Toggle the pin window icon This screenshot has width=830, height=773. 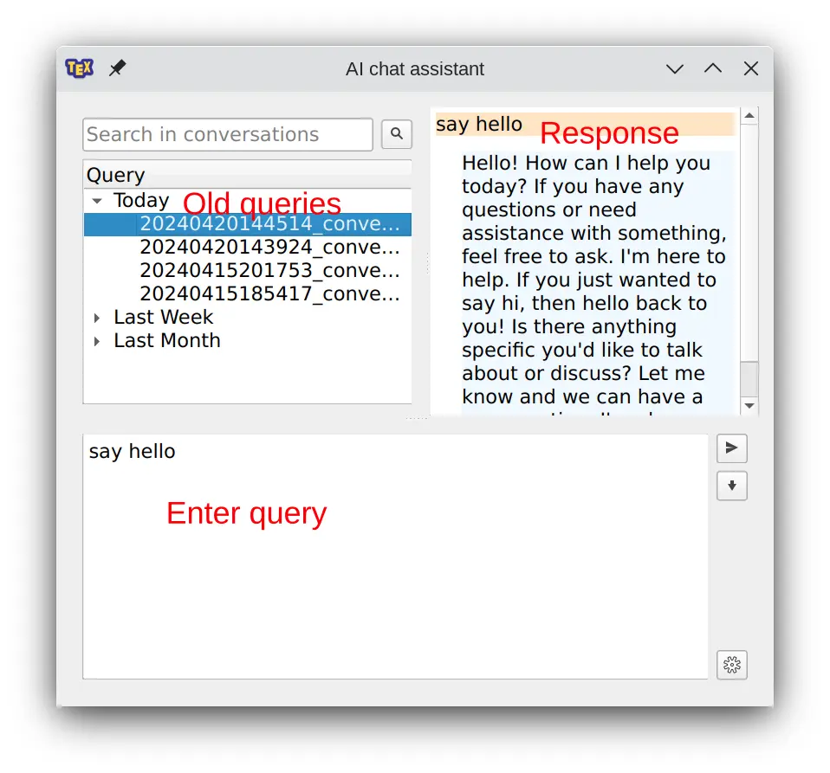tap(117, 68)
